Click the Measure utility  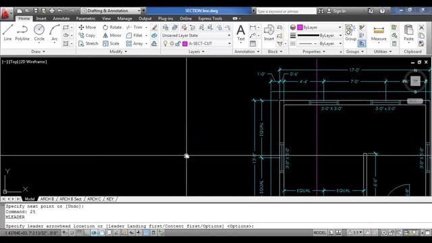click(x=379, y=33)
